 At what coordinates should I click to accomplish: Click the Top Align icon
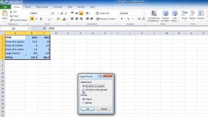click(x=72, y=13)
